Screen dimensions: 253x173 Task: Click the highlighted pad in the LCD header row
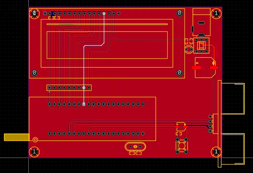tap(104, 13)
